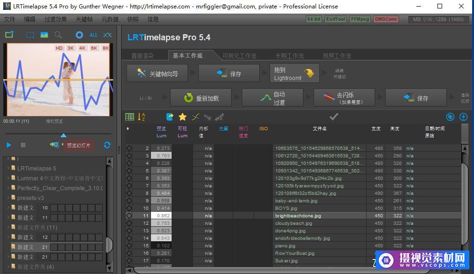Click the open-folder export icon above preview

(9, 35)
